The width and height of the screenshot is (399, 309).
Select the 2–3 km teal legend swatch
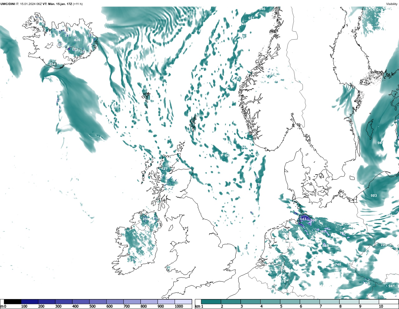coord(231,302)
